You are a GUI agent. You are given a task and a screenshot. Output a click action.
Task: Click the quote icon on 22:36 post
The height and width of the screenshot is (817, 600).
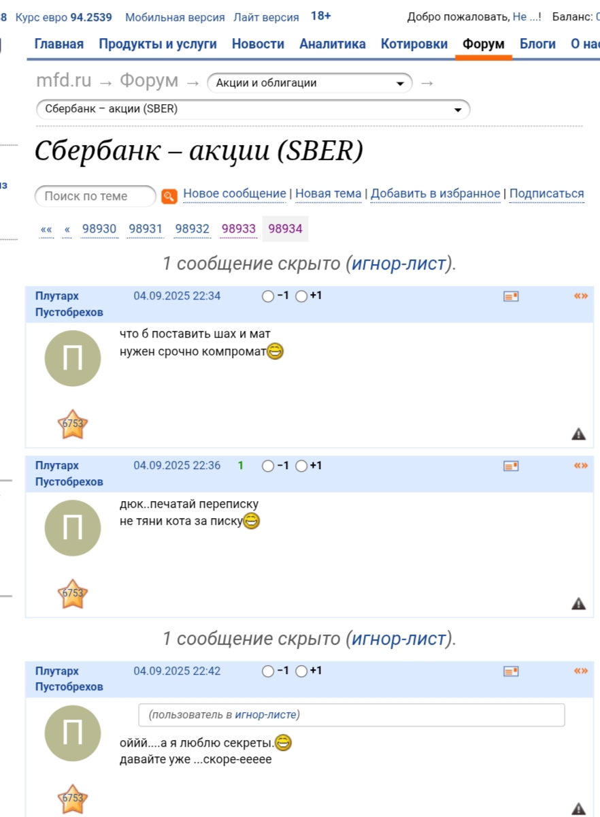point(580,466)
